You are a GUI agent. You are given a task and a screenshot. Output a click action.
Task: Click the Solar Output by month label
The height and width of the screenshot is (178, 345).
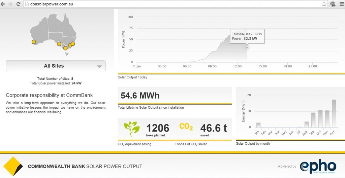click(253, 143)
